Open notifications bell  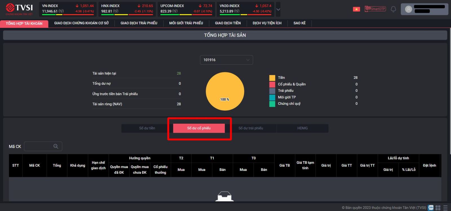393,9
